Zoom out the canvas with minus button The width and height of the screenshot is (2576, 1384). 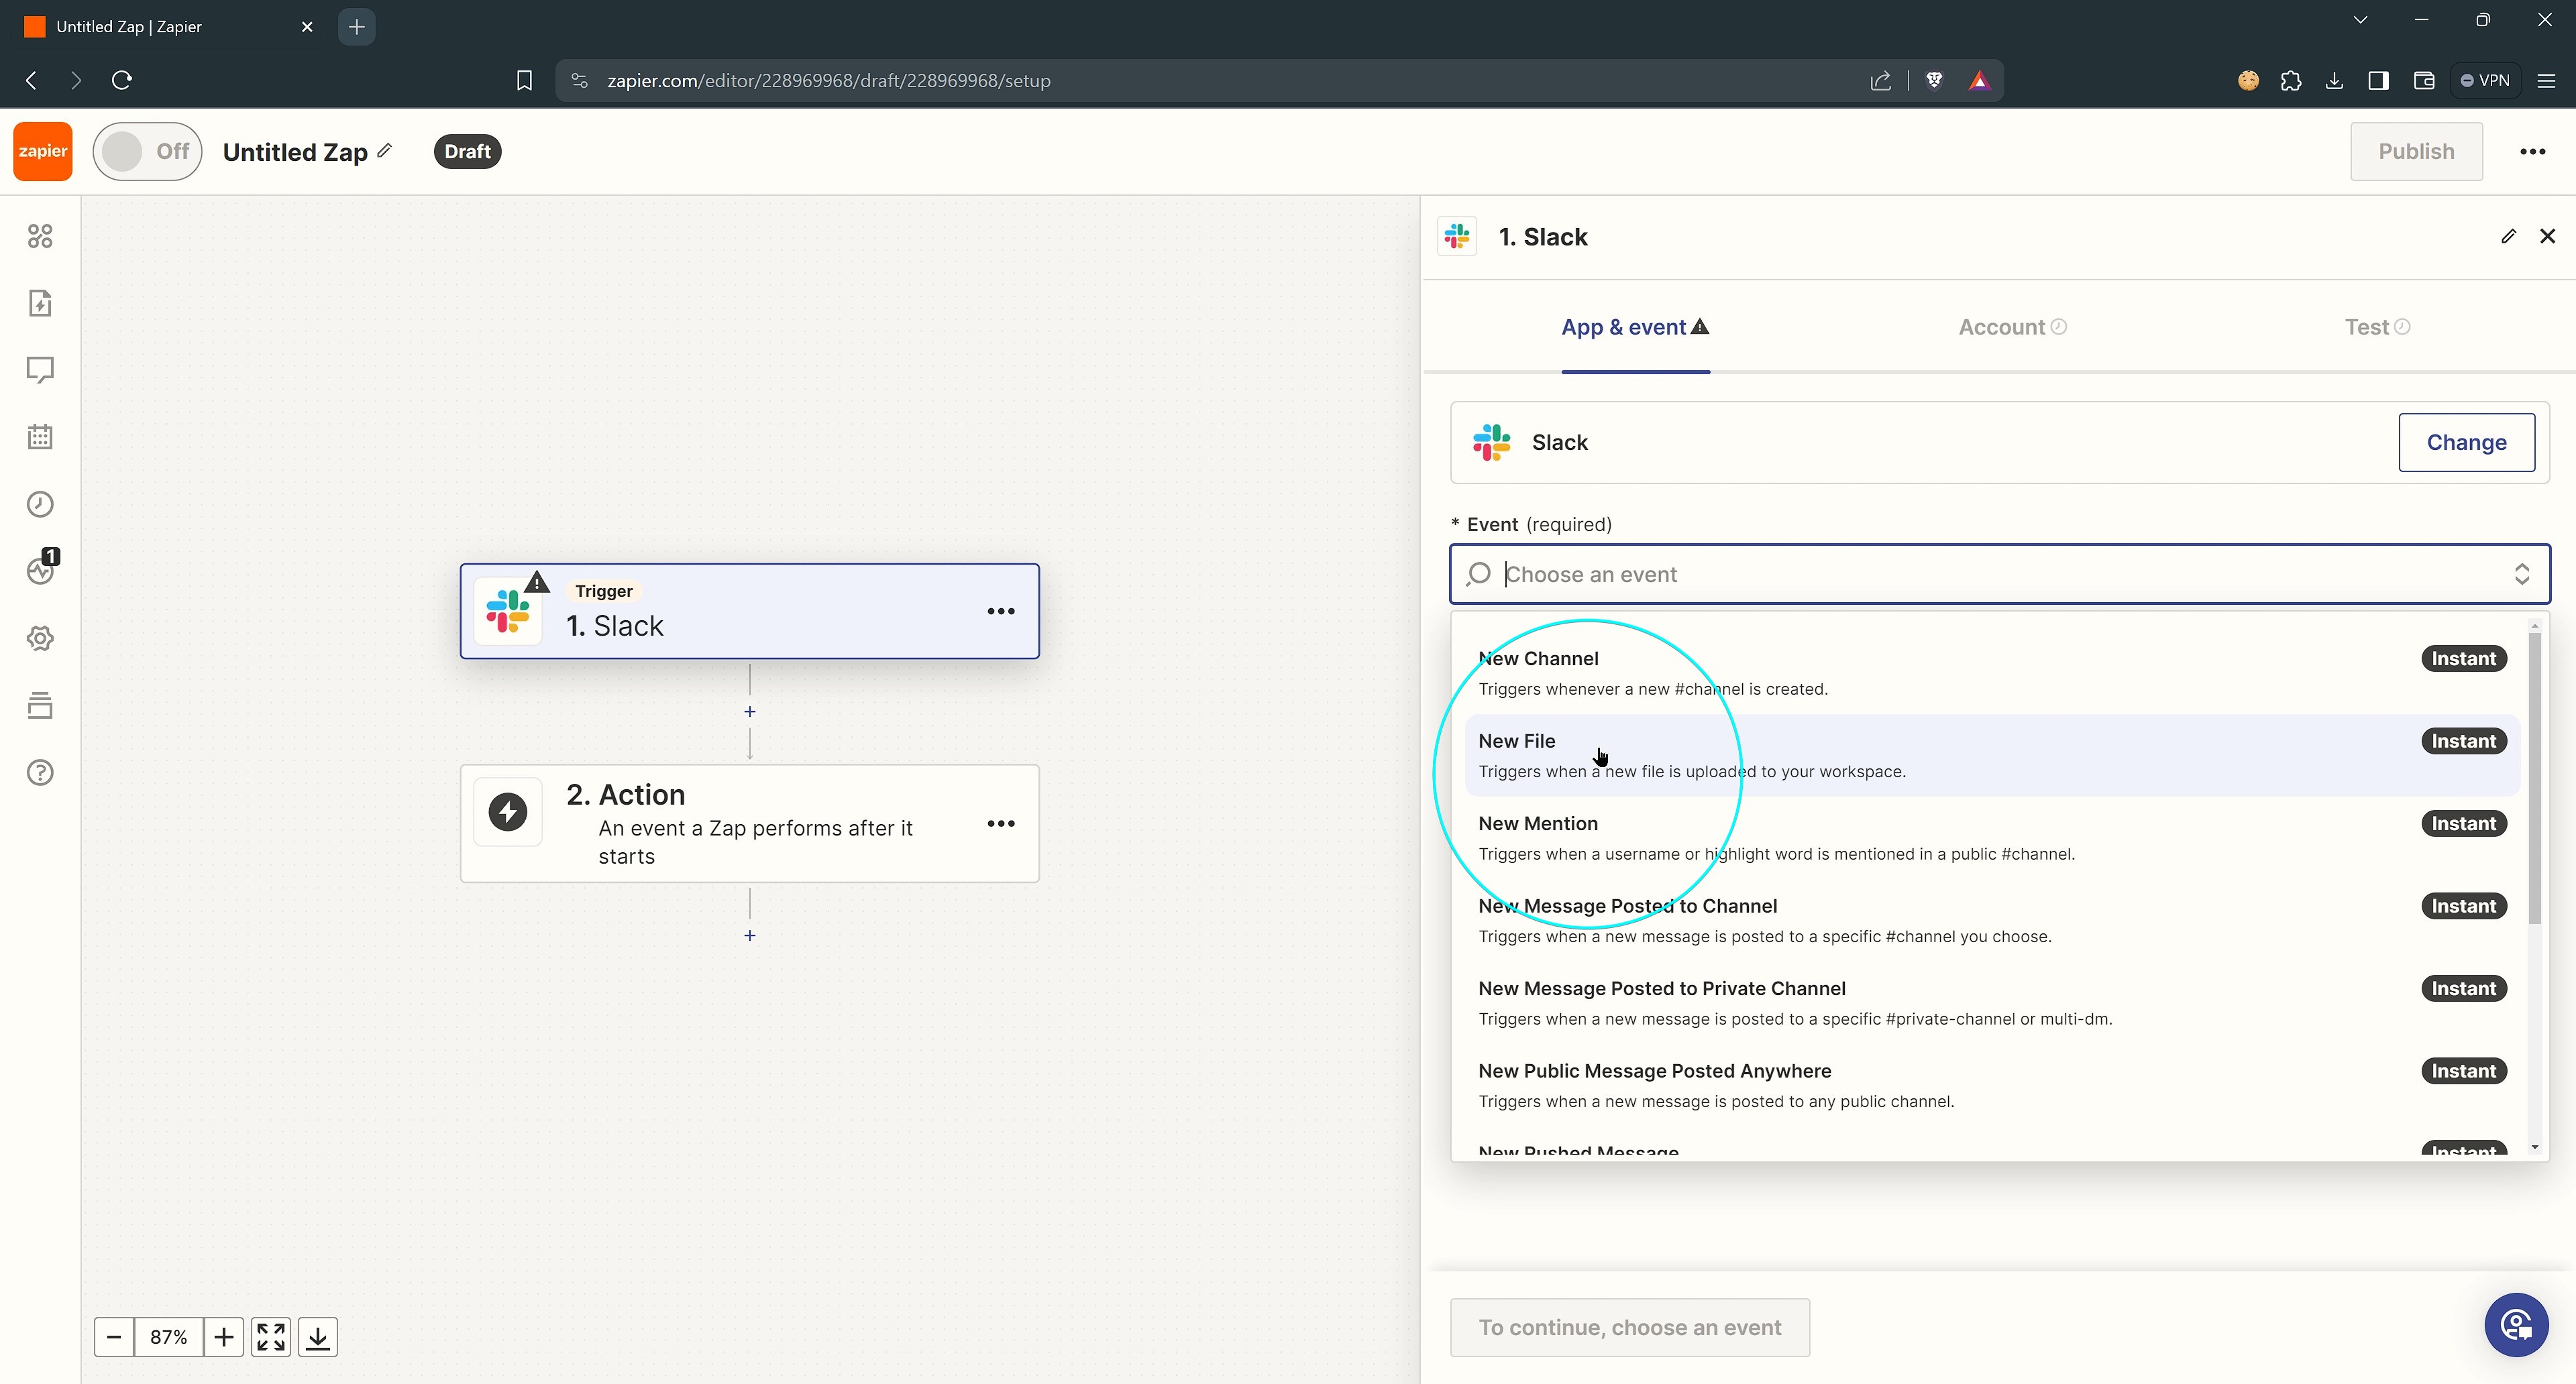(114, 1336)
